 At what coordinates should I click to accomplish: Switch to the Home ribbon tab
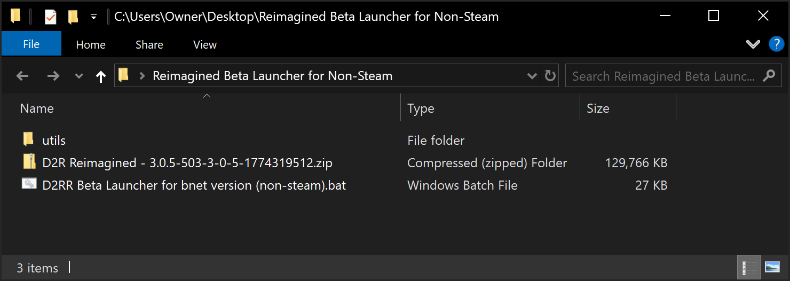[91, 45]
